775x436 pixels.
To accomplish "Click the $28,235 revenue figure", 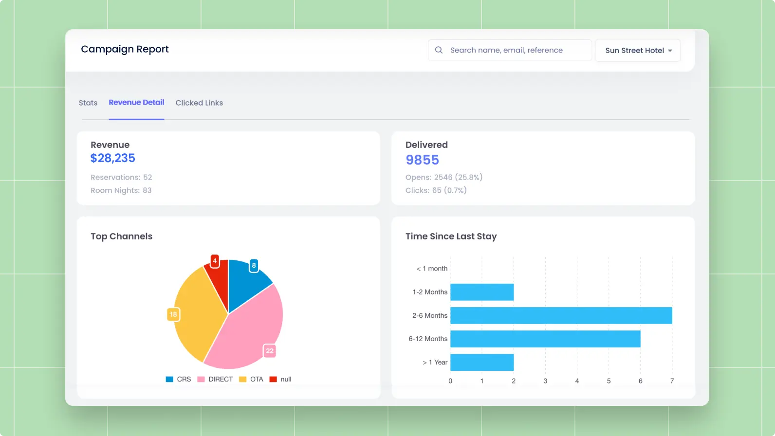I will tap(113, 158).
